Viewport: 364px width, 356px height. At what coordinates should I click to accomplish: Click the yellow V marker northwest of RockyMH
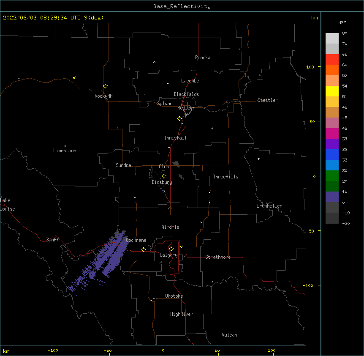(74, 78)
